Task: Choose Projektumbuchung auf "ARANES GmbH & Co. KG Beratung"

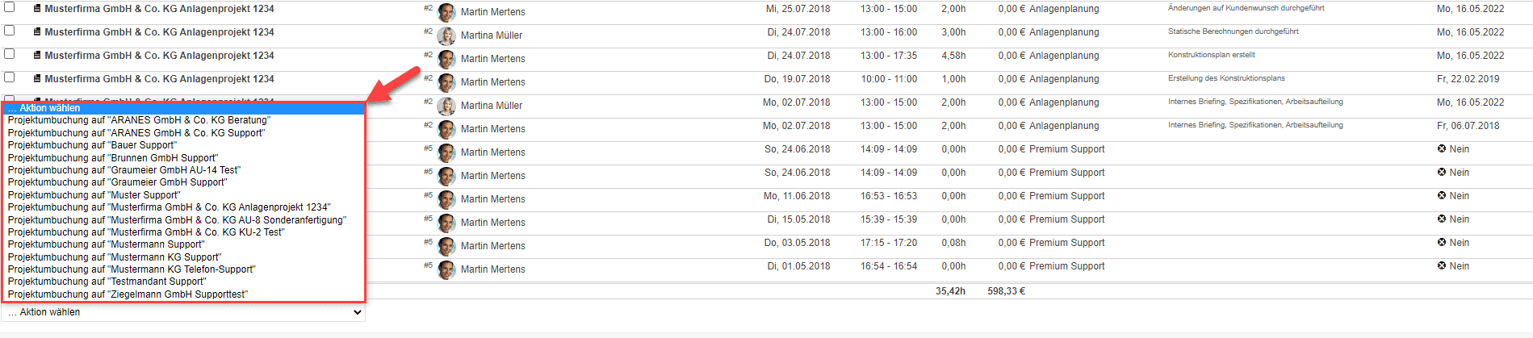Action: point(139,120)
